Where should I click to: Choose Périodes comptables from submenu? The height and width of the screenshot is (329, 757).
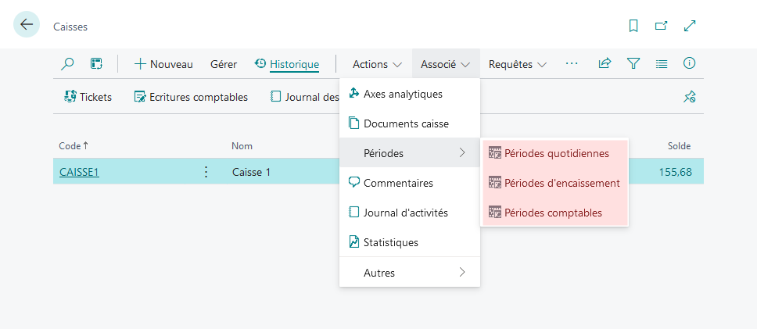pos(554,213)
